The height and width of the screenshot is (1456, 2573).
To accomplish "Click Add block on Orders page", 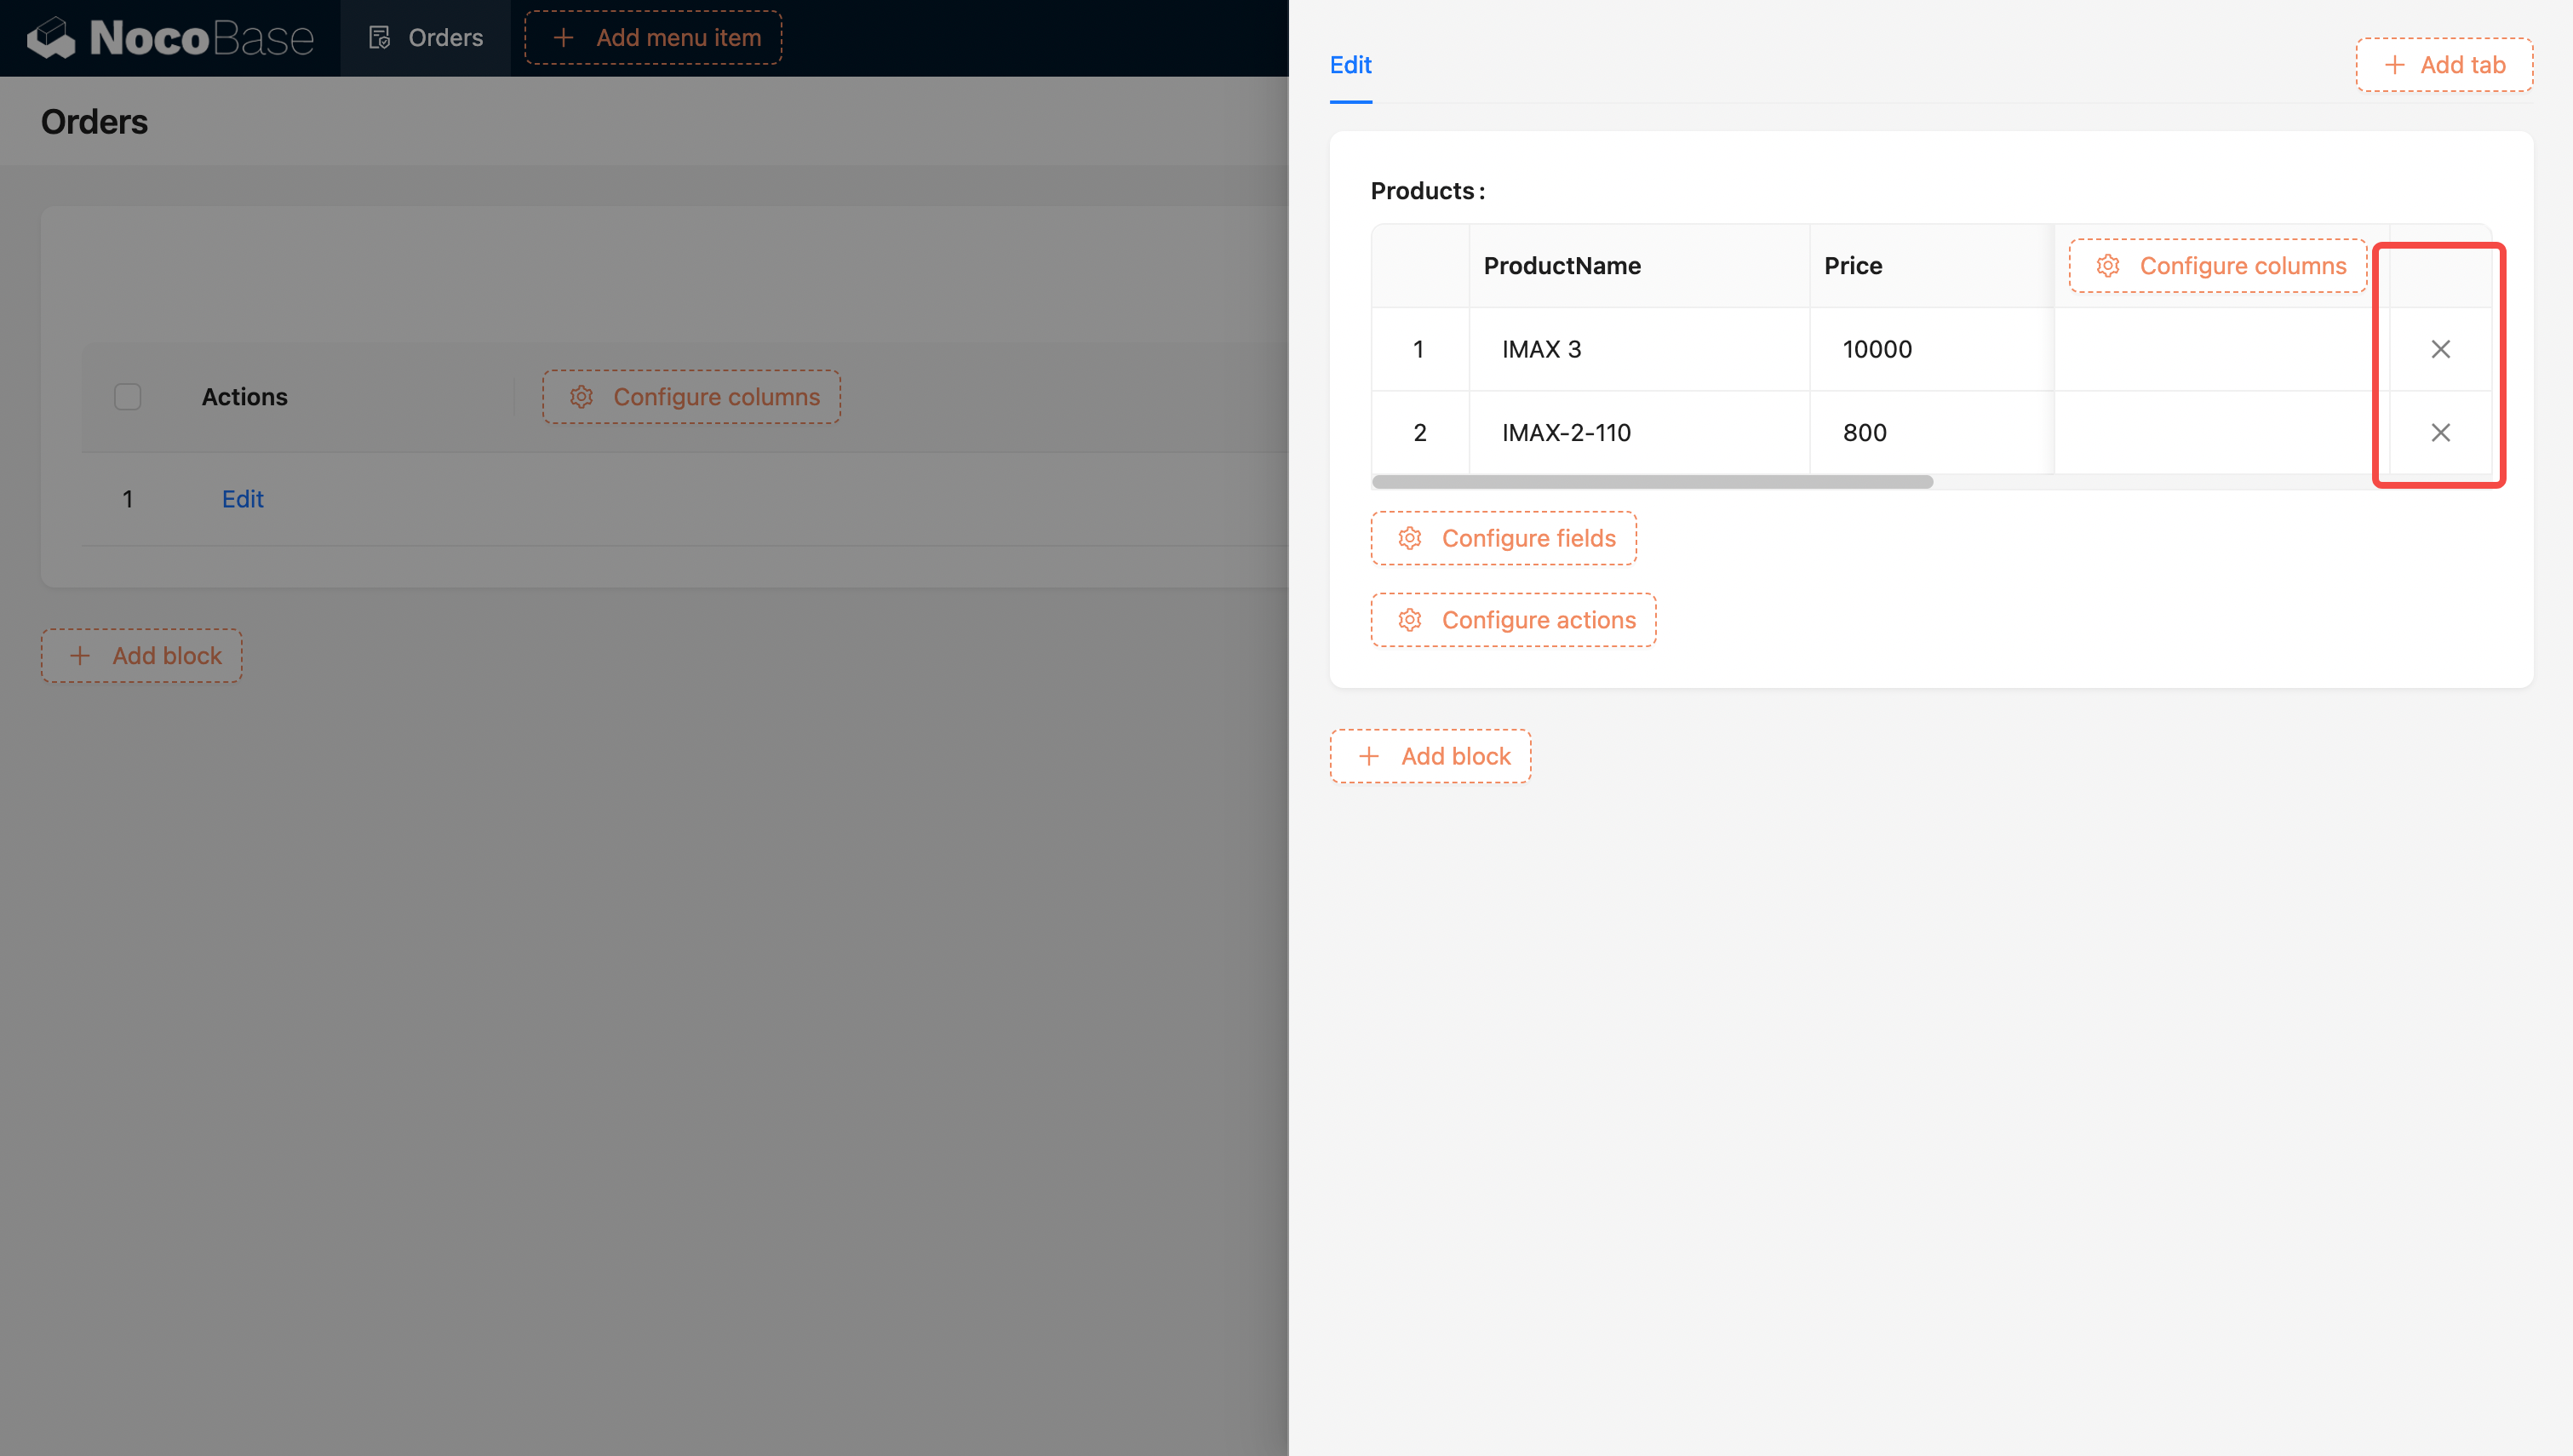I will pos(142,656).
